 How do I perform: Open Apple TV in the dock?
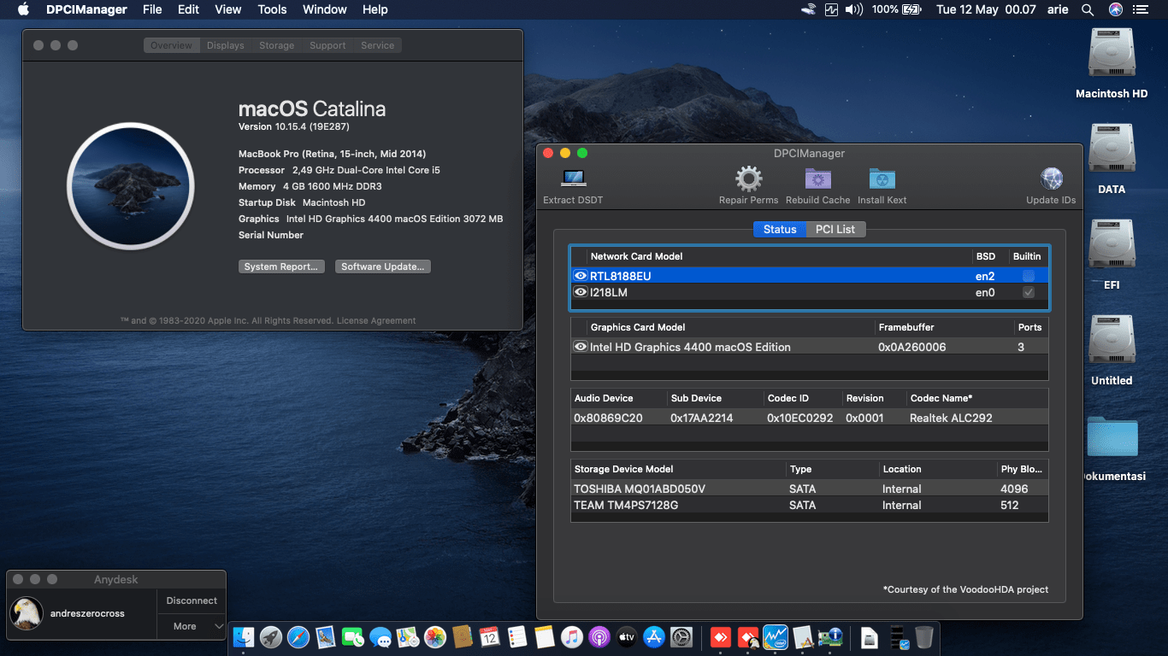[x=627, y=636]
